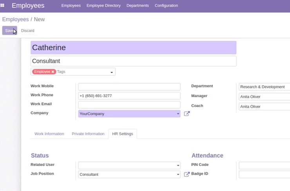Switch to Private Information tab
This screenshot has width=290, height=191.
[x=88, y=134]
